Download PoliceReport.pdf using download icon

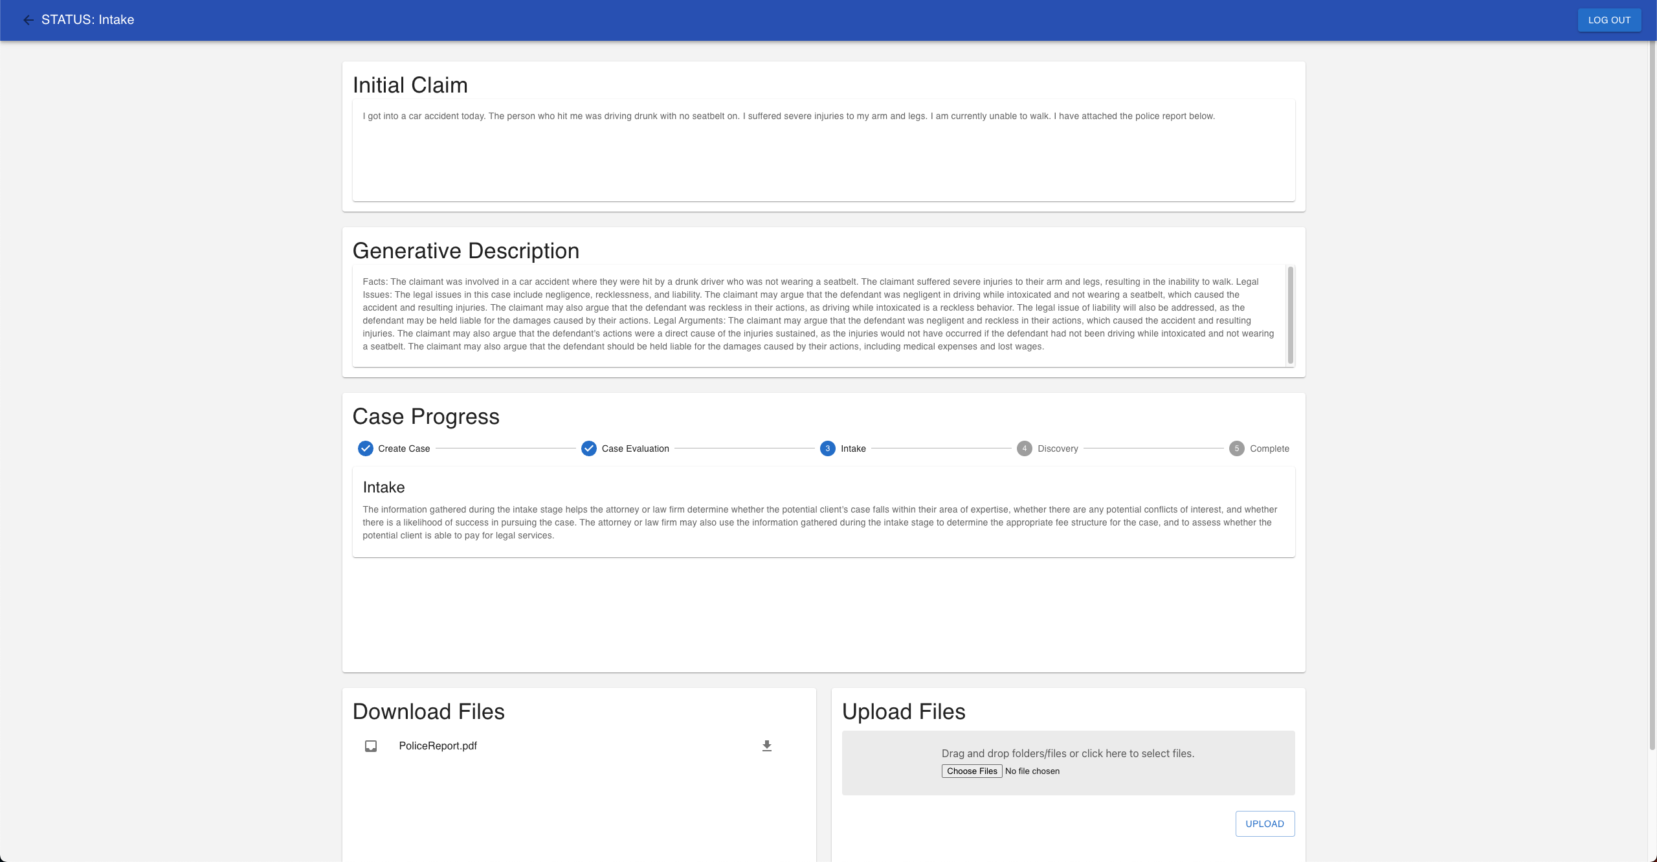766,746
